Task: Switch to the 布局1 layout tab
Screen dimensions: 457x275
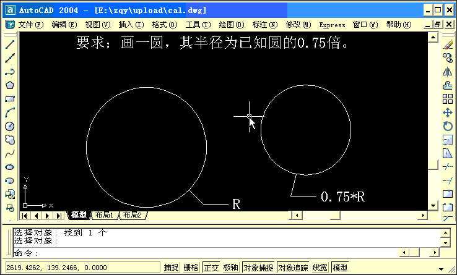Action: coord(103,215)
